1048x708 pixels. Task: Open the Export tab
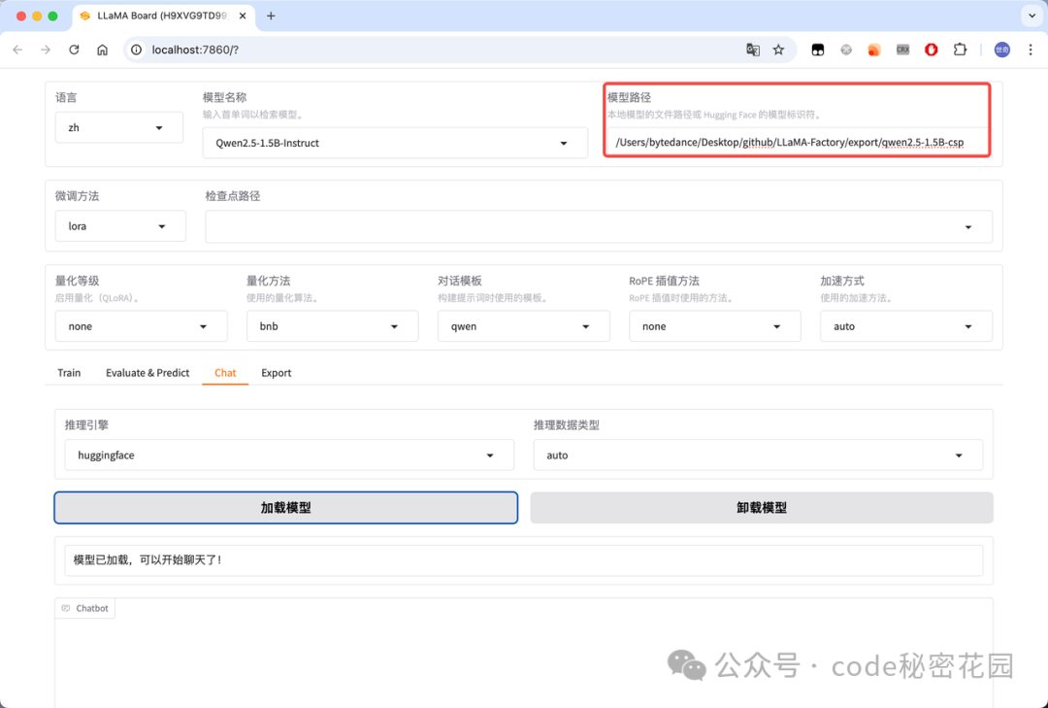click(x=276, y=372)
